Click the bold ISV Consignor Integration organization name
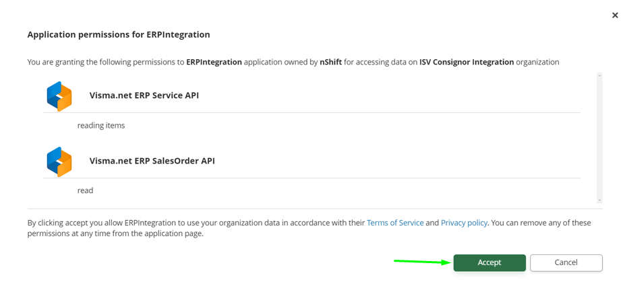Screen dimensions: 627x290 [x=466, y=62]
